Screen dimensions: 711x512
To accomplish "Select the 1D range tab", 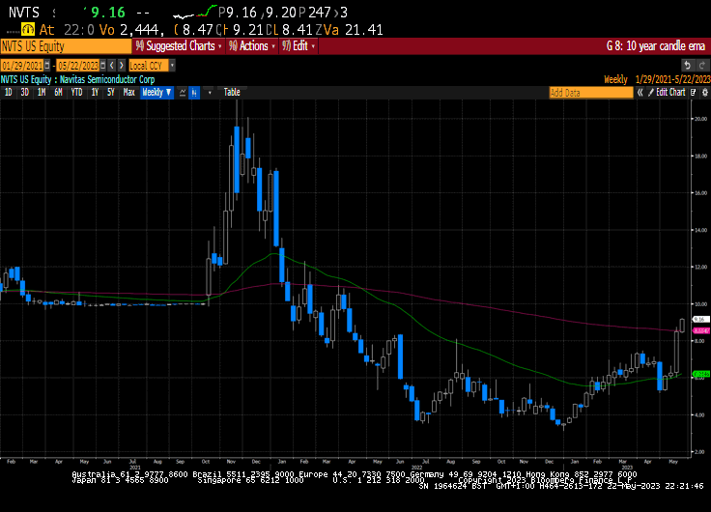I will tap(8, 93).
